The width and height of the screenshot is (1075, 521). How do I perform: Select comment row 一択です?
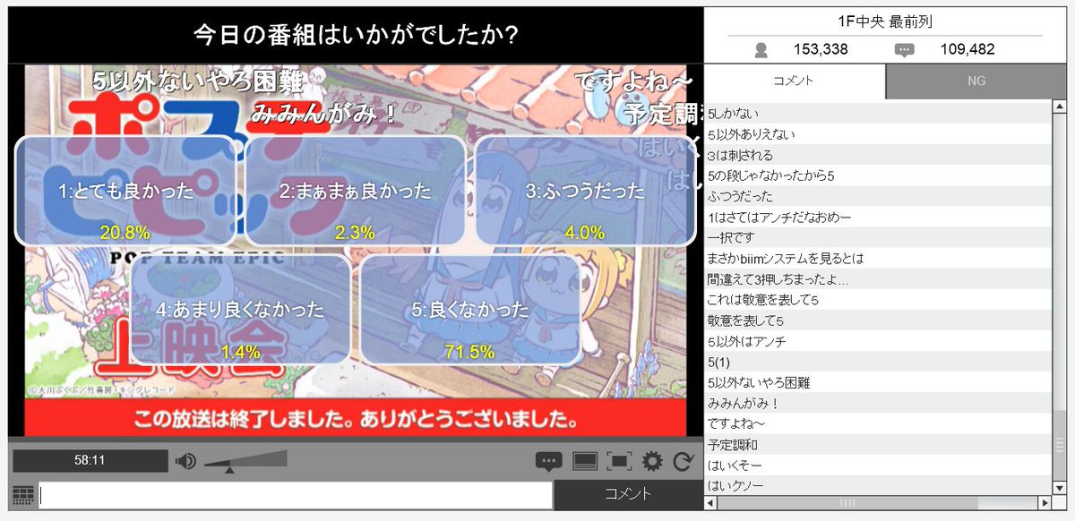pyautogui.click(x=878, y=237)
